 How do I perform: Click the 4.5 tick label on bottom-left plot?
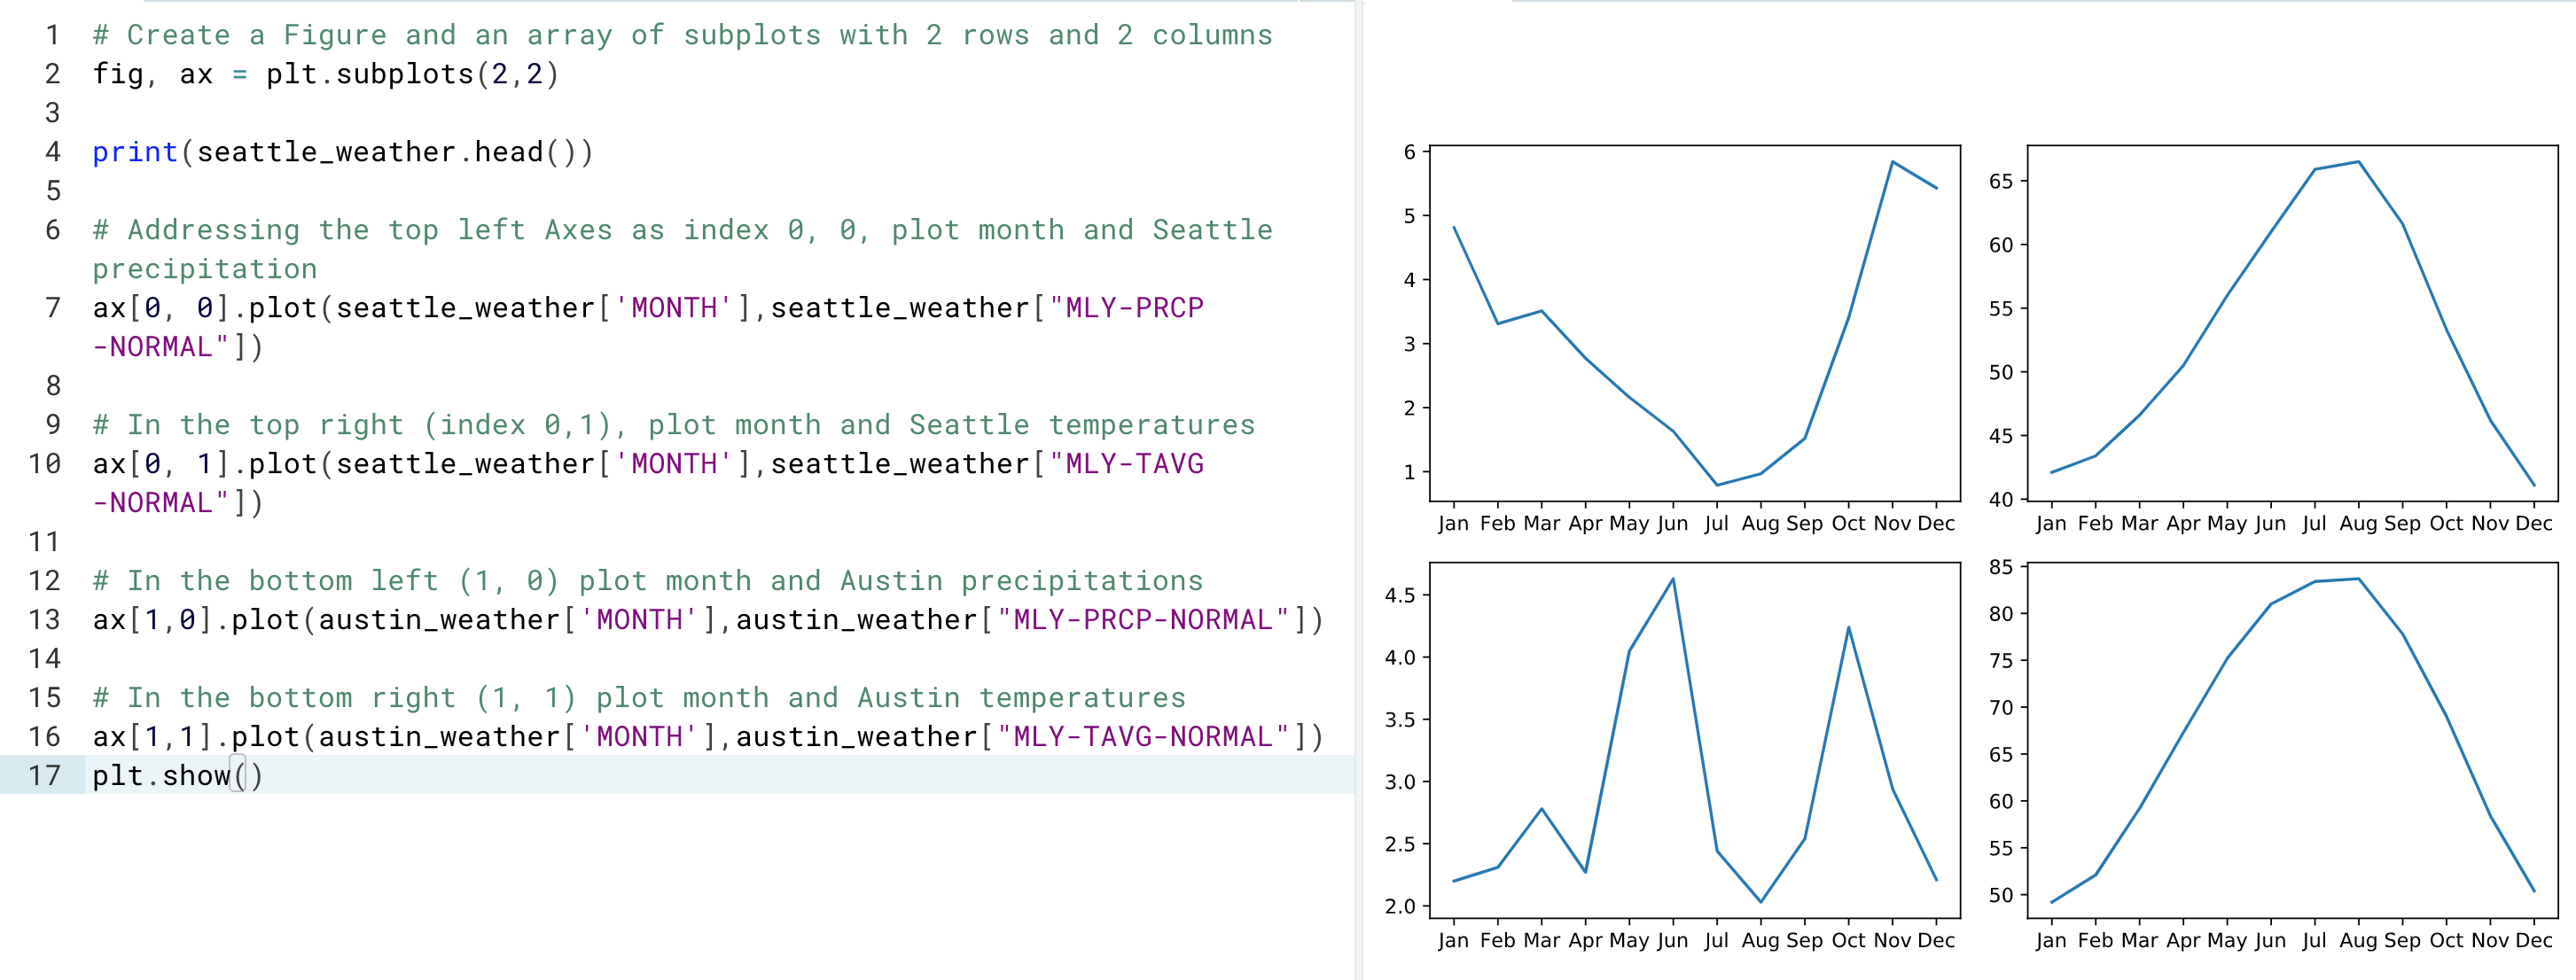(x=1399, y=595)
